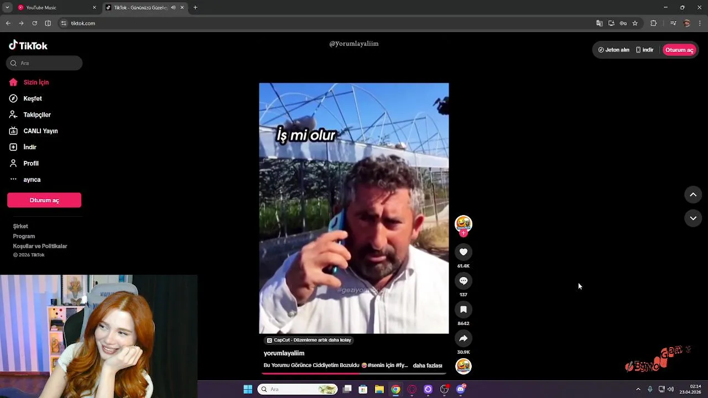Go to previous video with up chevron
The height and width of the screenshot is (398, 708).
(x=693, y=195)
